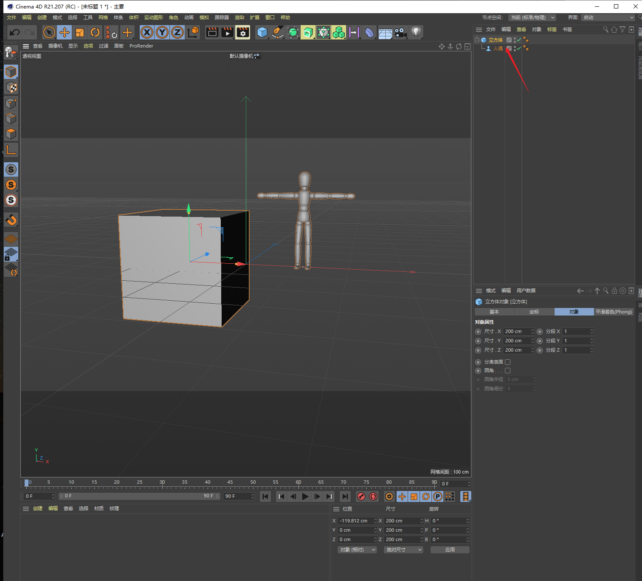Select the 人偶 object in tree
This screenshot has height=581, width=642.
point(498,48)
